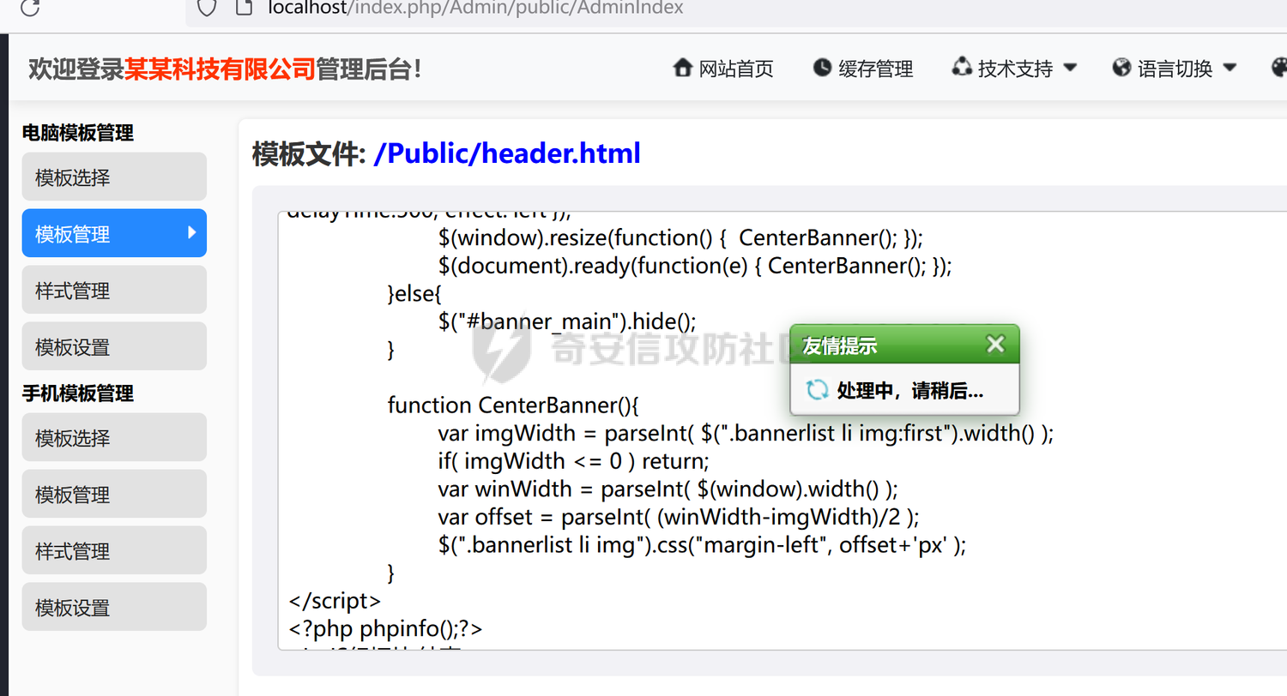Click the /Public/header.html file path
Screen dimensions: 1287x696
pos(507,153)
